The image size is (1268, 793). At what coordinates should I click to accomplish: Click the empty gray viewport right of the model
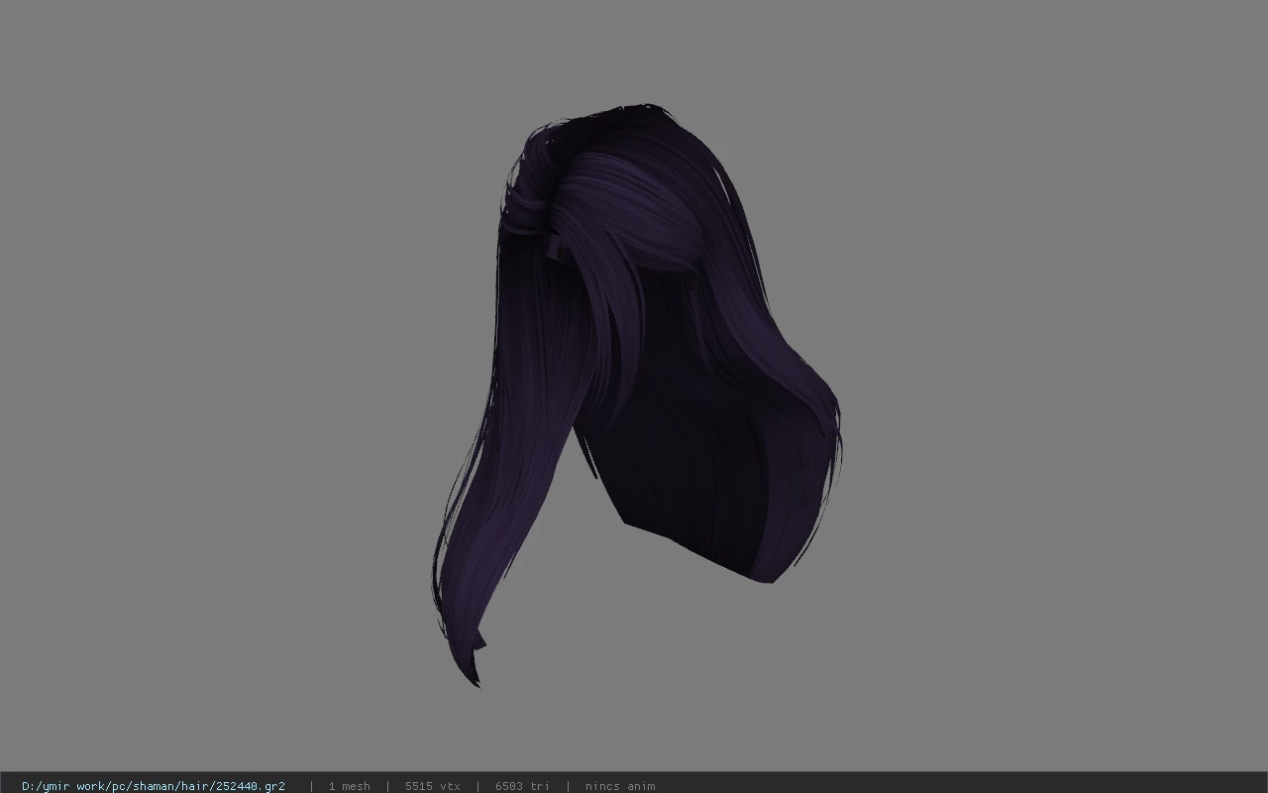pos(1050,396)
